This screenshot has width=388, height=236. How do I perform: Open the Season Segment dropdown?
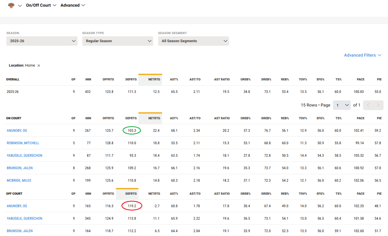193,41
